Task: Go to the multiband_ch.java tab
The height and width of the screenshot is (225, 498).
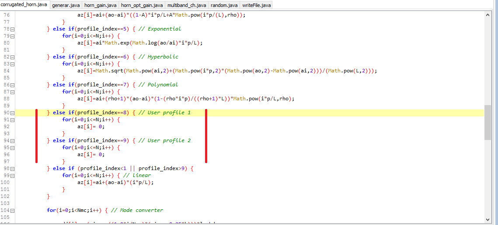Action: [x=186, y=5]
